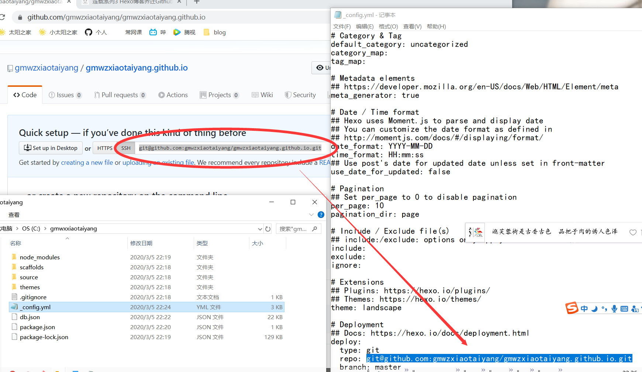Click the Sogou S logo on the IME bar
642x372 pixels.
572,308
